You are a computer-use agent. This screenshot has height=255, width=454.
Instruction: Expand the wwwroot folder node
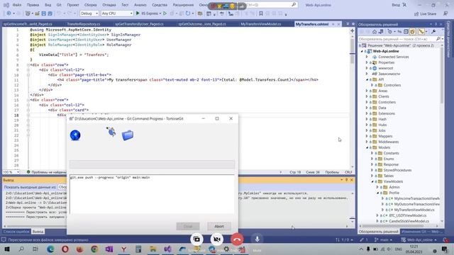pyautogui.click(x=367, y=68)
